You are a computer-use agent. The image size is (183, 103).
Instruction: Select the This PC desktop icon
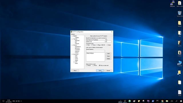(180, 64)
